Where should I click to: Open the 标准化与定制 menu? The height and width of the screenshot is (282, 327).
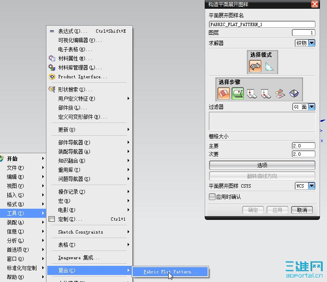23,268
